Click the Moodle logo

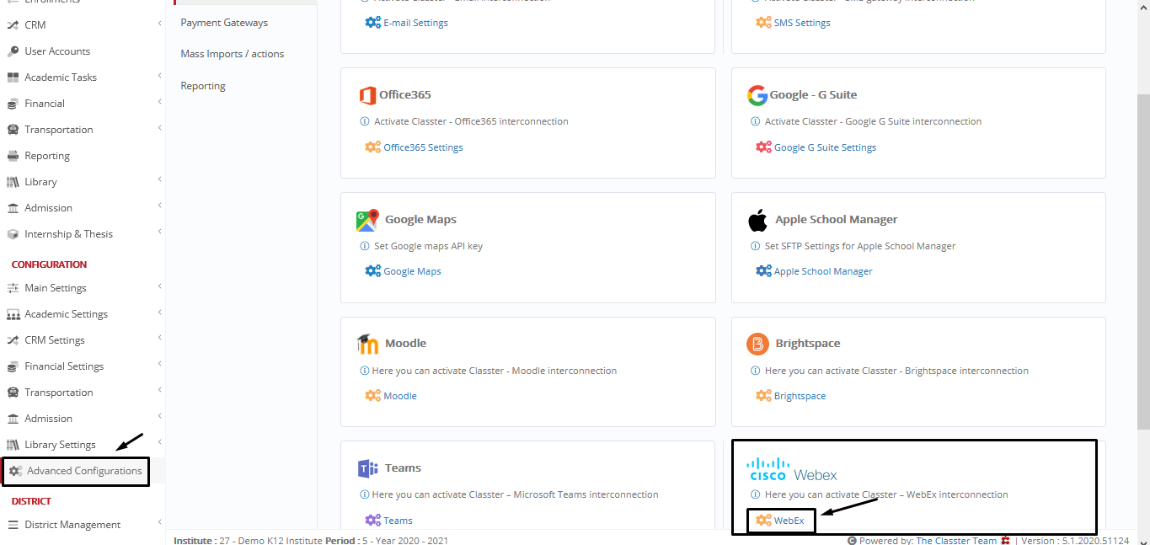pyautogui.click(x=367, y=344)
